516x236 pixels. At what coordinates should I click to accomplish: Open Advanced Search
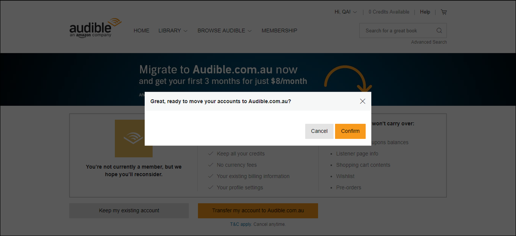point(429,42)
